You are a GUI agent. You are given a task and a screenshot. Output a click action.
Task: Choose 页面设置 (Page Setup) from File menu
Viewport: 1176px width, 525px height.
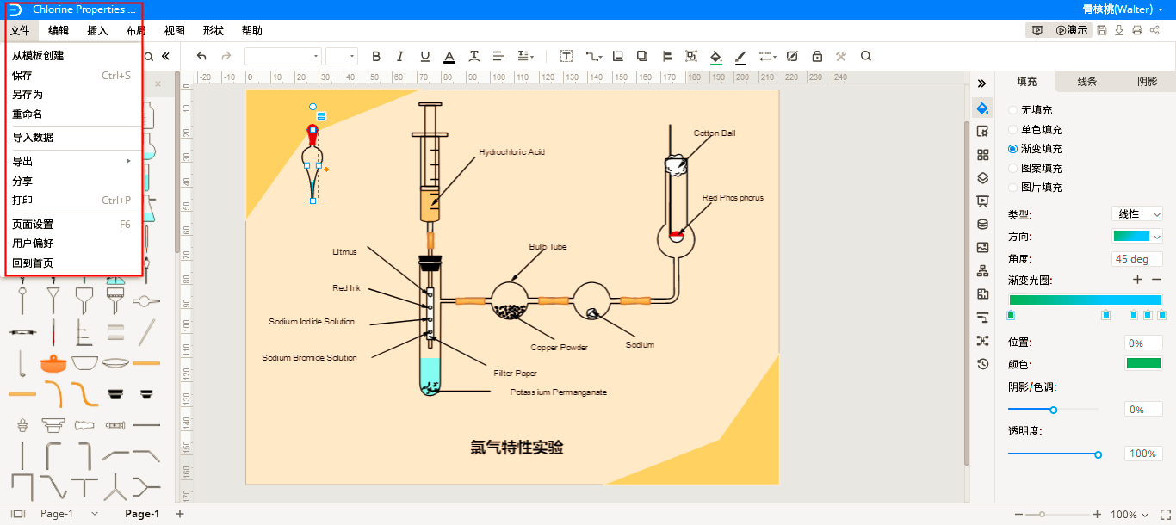pos(71,225)
